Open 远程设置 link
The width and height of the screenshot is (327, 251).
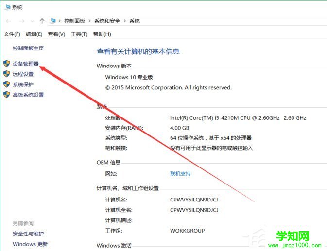(23, 74)
